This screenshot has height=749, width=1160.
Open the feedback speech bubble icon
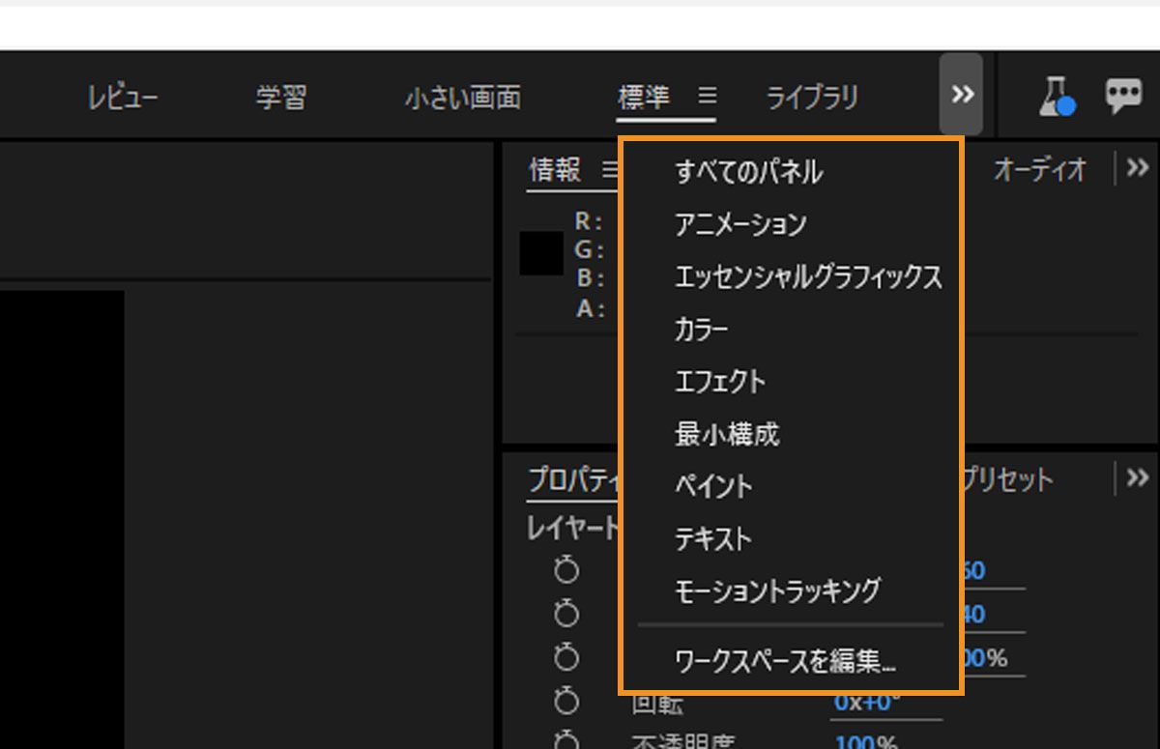1123,95
